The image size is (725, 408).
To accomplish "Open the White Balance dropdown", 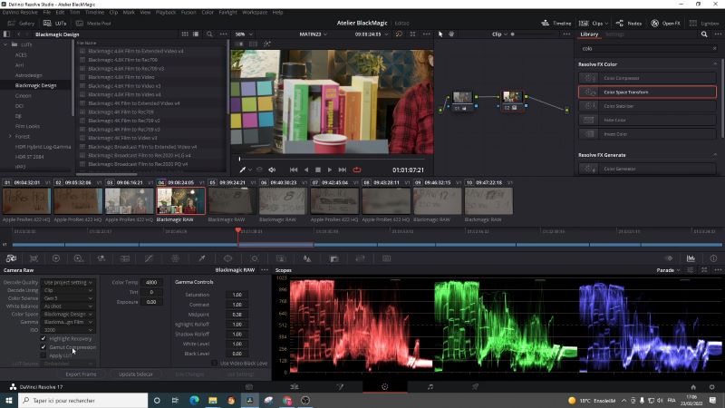I will pos(67,306).
